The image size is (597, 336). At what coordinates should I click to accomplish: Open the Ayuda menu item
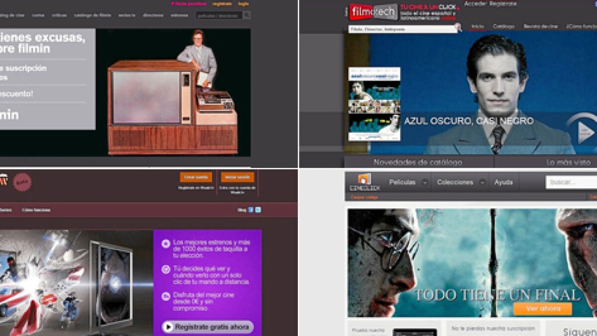503,182
